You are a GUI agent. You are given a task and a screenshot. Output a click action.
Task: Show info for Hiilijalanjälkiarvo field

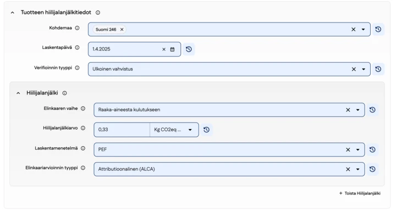coord(83,128)
